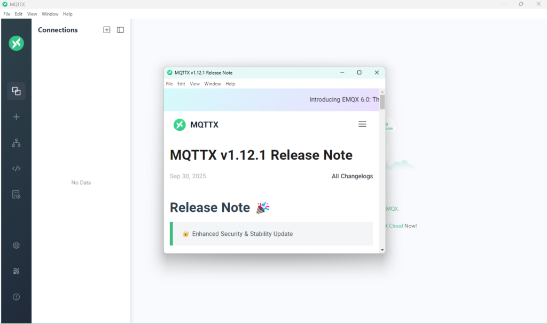Open Help menu in Release Note window

pos(230,84)
